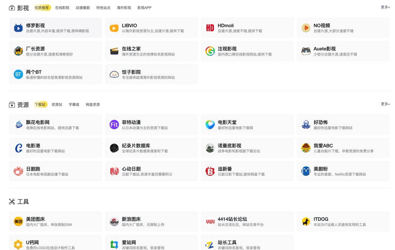395x250 pixels.
Task: Click the 美剧粉 blue round icon
Action: [x=306, y=171]
